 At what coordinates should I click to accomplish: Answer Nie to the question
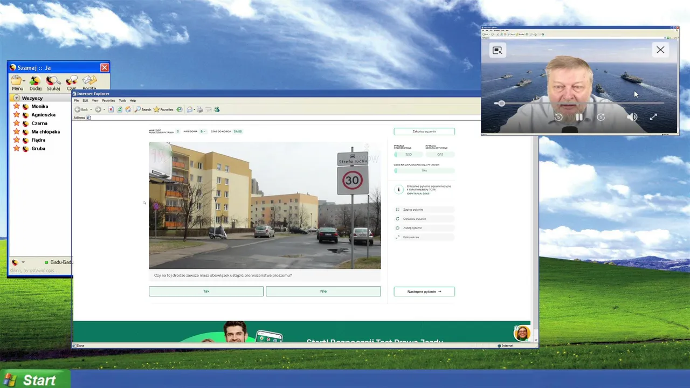(323, 291)
